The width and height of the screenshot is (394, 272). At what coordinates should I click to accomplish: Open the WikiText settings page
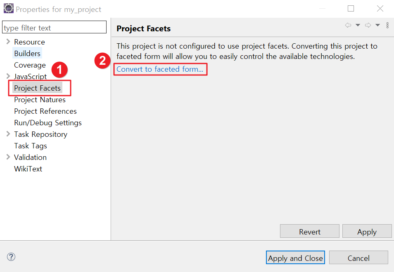tap(28, 169)
